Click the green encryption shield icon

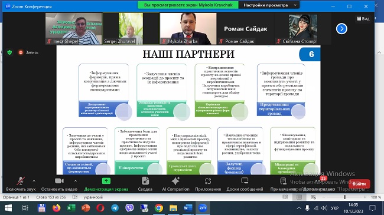point(9,52)
